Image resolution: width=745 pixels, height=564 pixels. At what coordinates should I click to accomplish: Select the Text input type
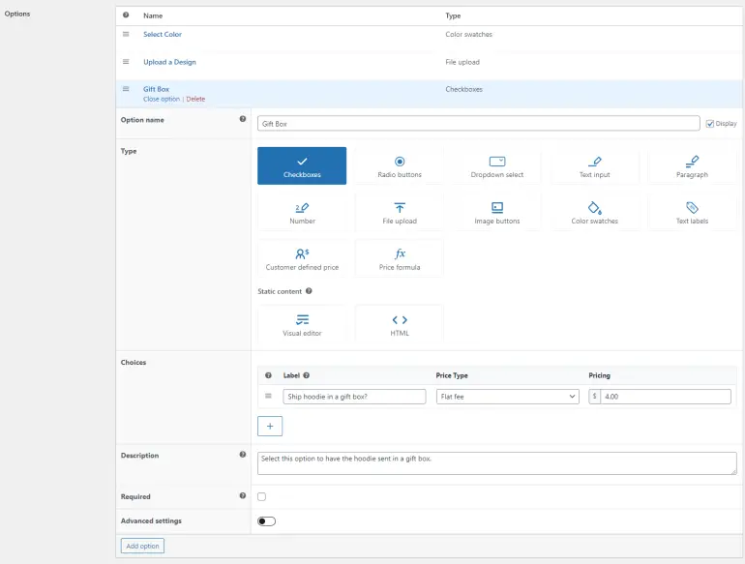tap(594, 165)
